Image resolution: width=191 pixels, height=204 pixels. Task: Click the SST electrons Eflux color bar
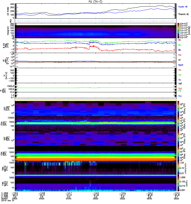point(178,138)
